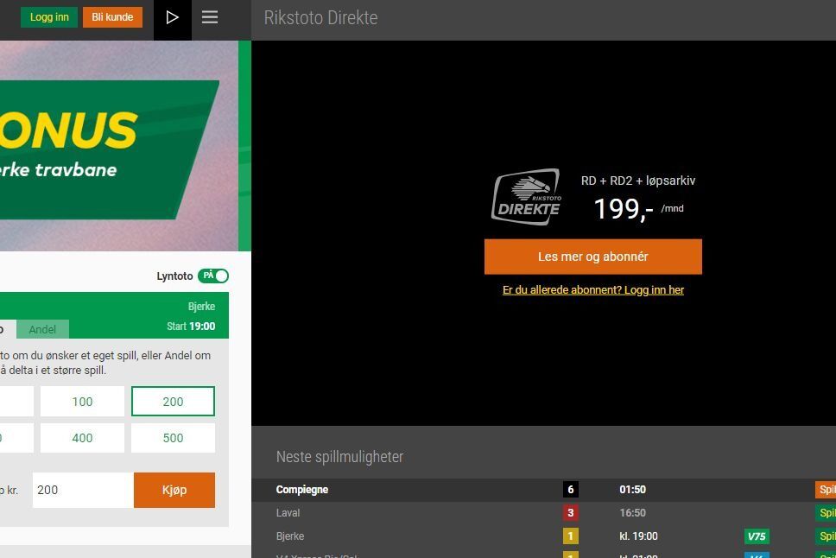Click race number 6 badge for Compiegne
Image resolution: width=836 pixels, height=558 pixels.
571,489
